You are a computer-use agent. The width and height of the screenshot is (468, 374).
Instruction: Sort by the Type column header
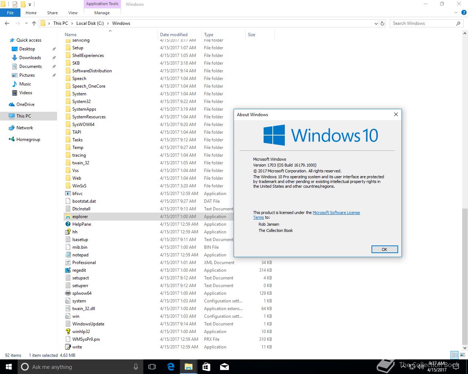(223, 35)
